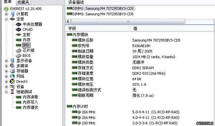Click the green info icon beside EVEREST
This screenshot has width=215, height=126.
(x=6, y=9)
